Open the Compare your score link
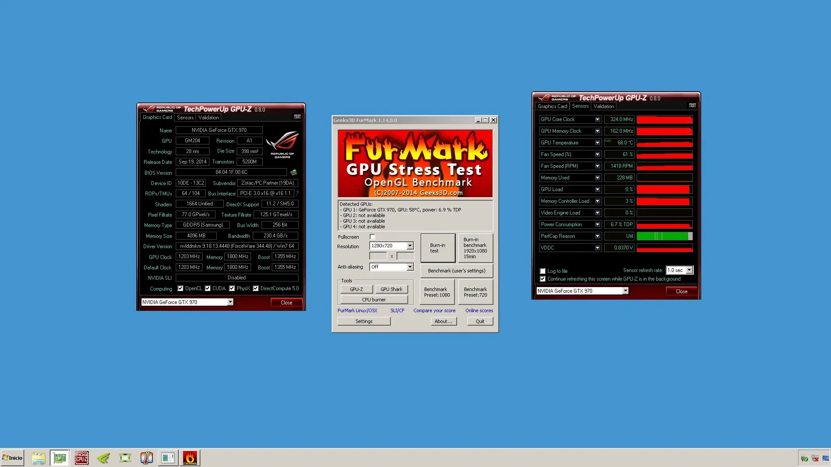The width and height of the screenshot is (831, 467). (x=434, y=310)
